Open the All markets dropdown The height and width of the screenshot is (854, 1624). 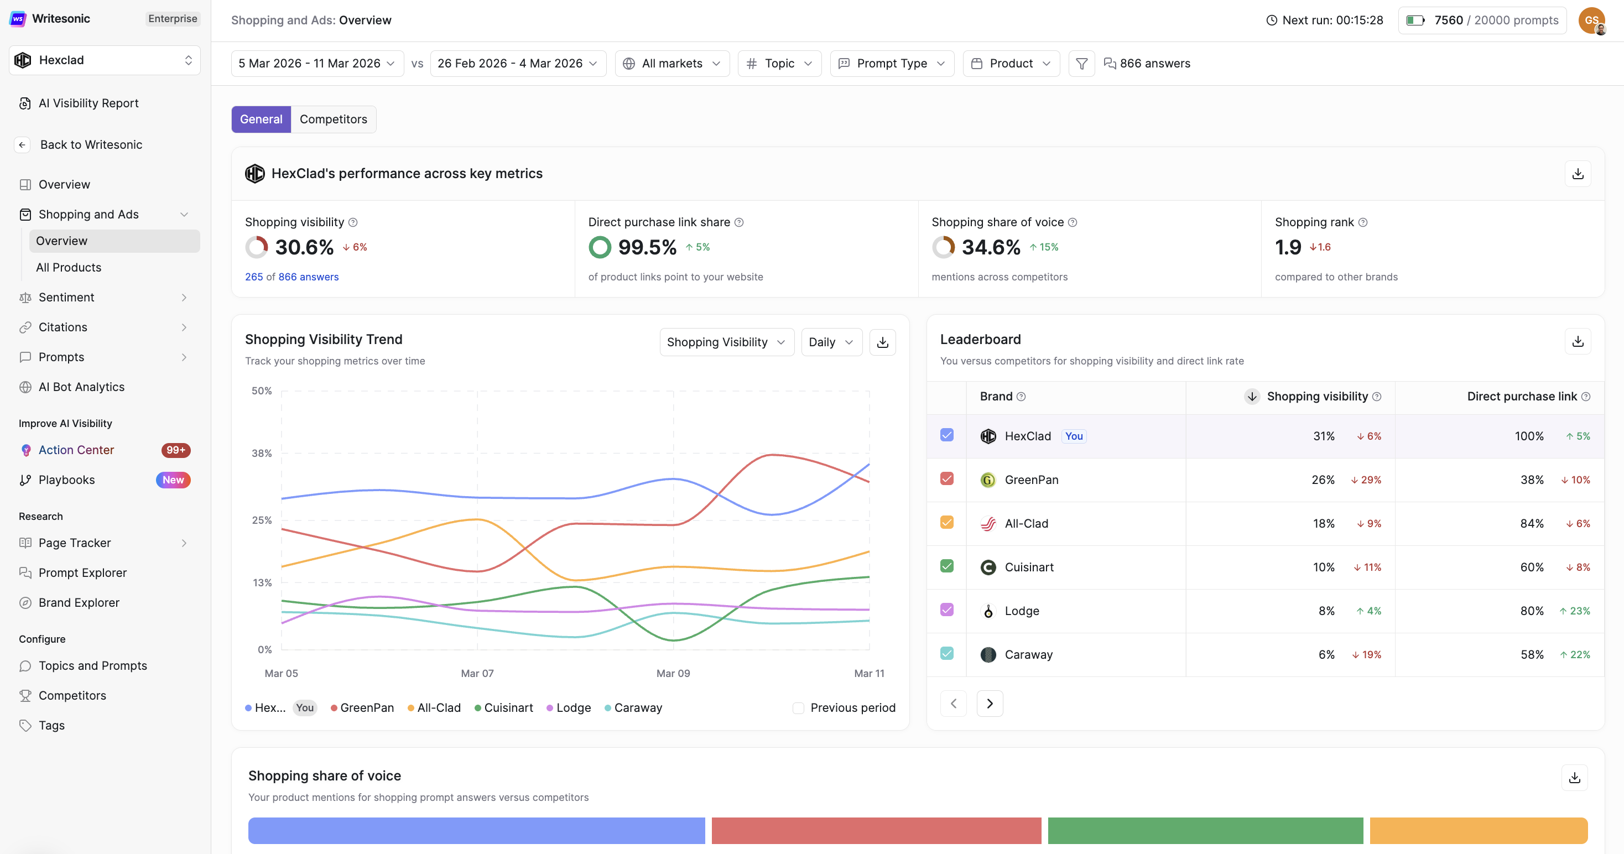672,64
